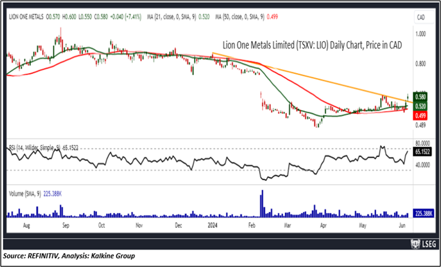Viewport: 441px width, 267px height.
Task: Click the May label on time axis
Action: (x=363, y=226)
